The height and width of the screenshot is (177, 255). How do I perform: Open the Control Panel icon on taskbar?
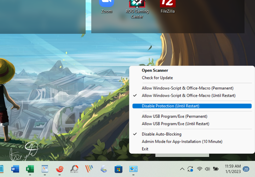(133, 169)
